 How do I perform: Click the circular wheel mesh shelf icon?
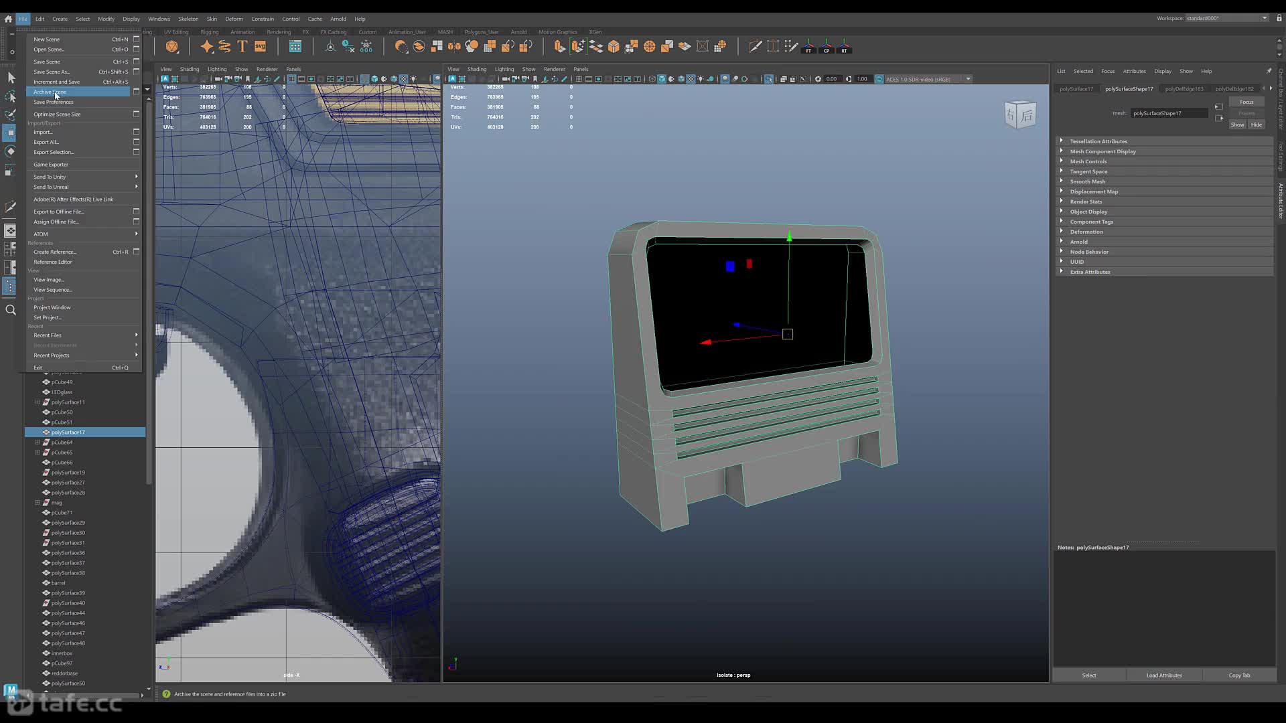click(649, 46)
